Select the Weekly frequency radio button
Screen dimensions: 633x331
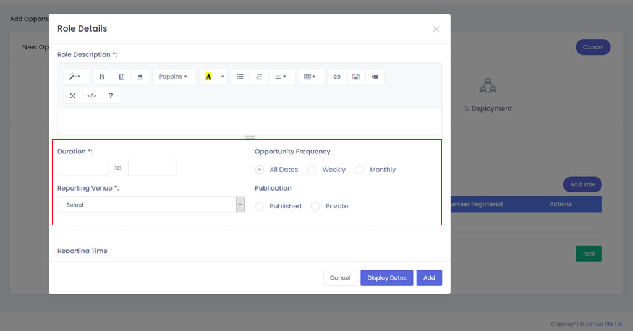click(312, 170)
